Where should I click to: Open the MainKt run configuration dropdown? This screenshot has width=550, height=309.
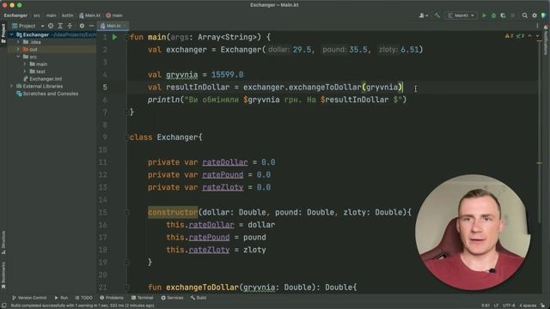click(461, 15)
